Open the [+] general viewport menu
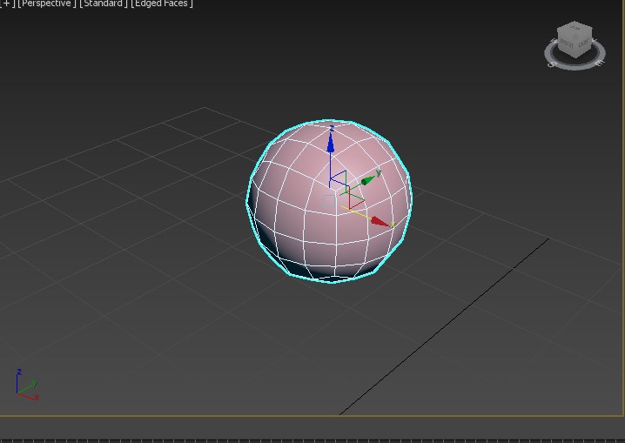 point(7,3)
